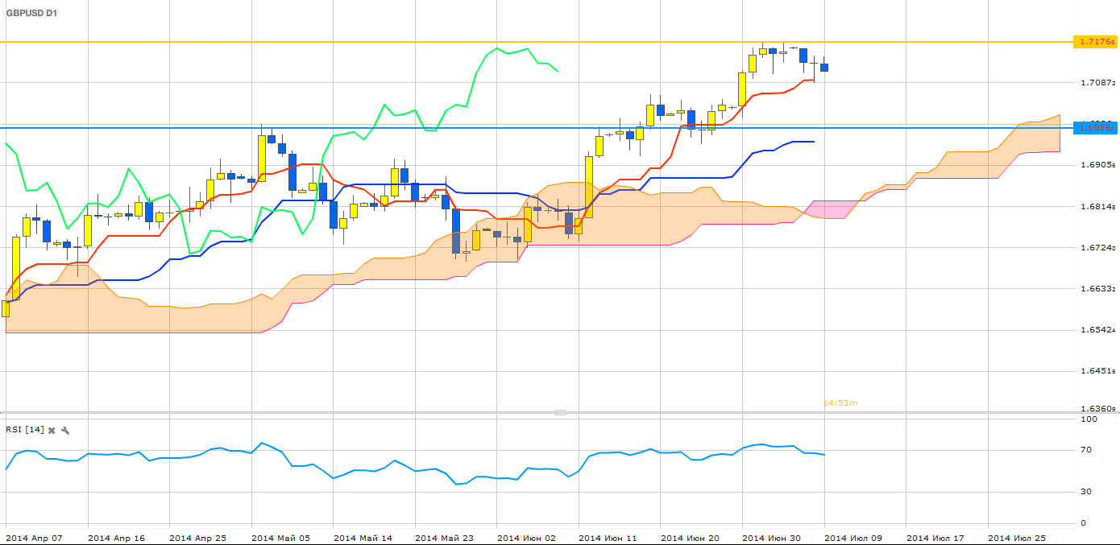Screen dimensions: 1120x545
Task: Pick the 2014 Май 14 date on time axis
Action: tap(363, 538)
